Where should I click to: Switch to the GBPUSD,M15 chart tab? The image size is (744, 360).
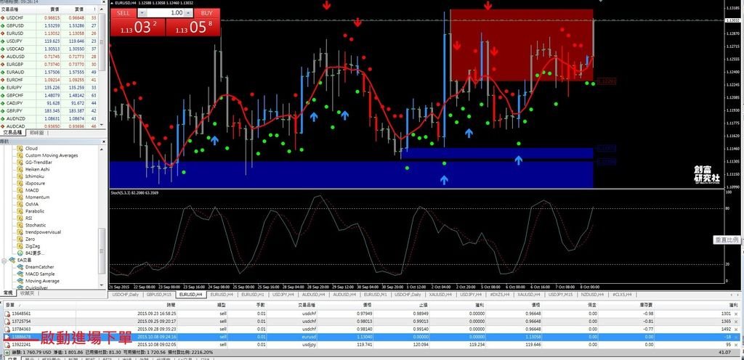coord(159,295)
